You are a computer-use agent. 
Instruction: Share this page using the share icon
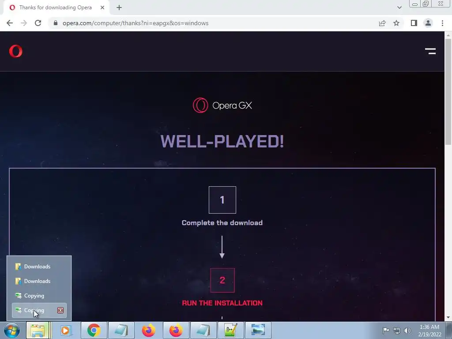coord(382,23)
